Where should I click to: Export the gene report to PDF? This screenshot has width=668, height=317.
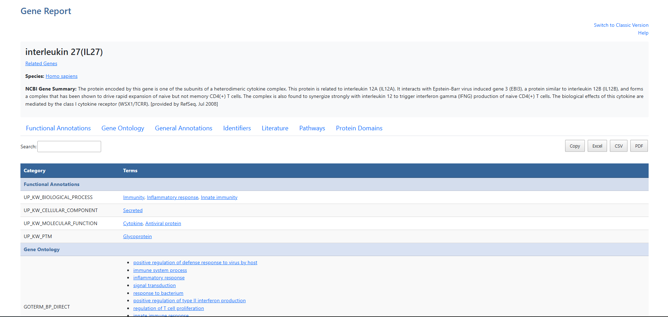point(639,145)
